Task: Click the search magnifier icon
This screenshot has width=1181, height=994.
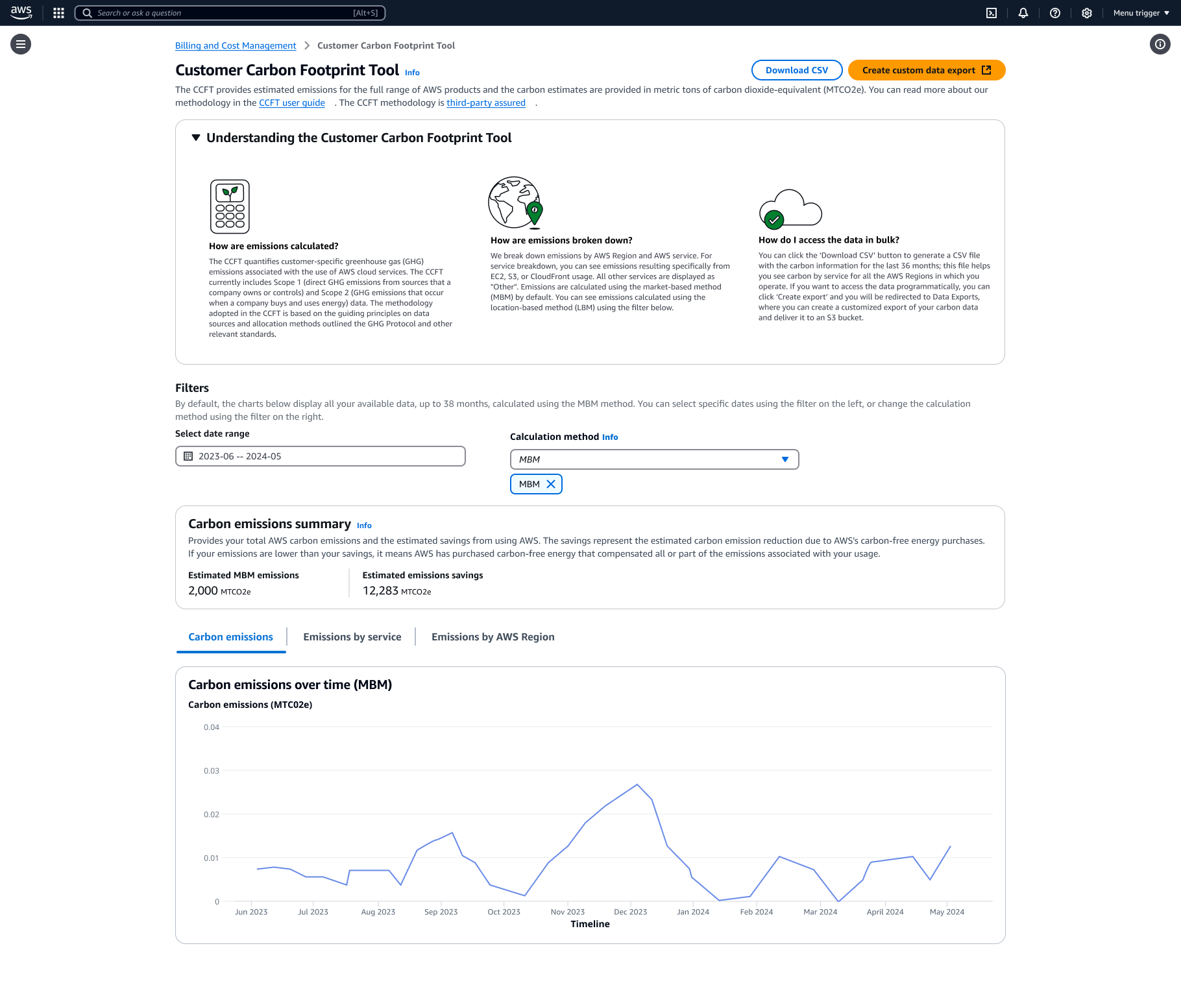Action: pos(87,13)
